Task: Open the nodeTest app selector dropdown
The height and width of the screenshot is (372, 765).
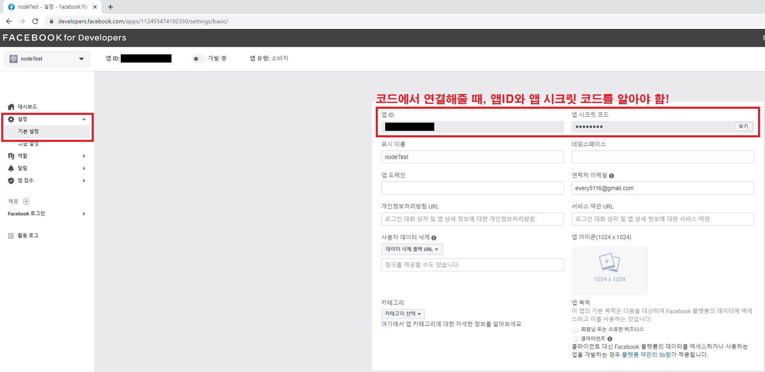Action: pos(47,59)
